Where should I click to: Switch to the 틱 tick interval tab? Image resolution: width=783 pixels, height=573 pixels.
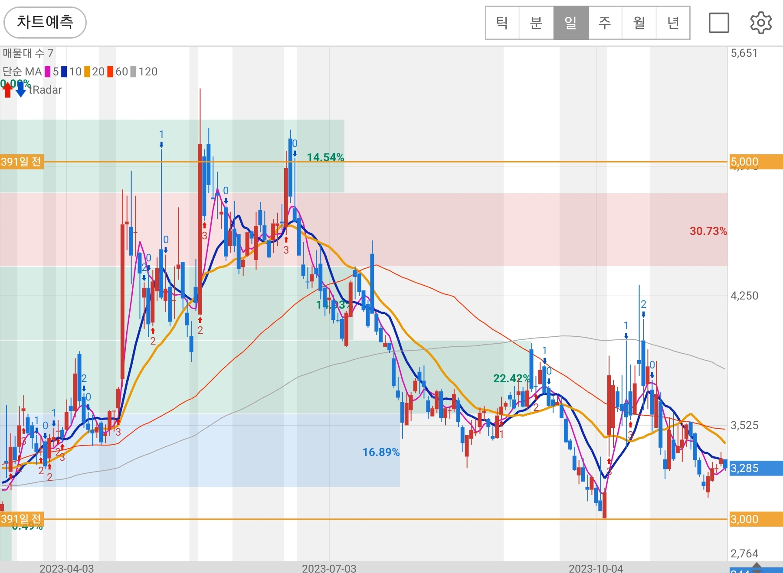coord(502,23)
